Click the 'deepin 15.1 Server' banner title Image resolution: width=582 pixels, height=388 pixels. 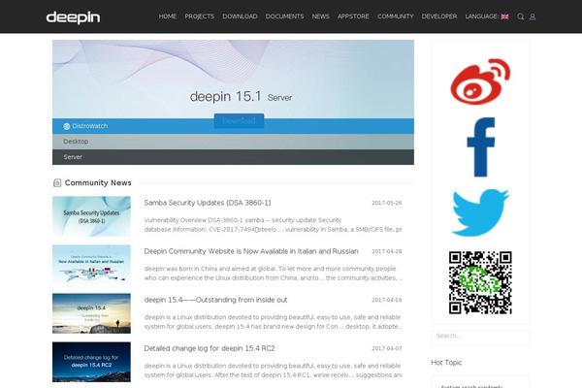coord(241,97)
